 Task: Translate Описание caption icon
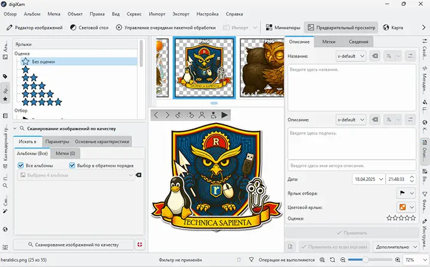pos(389,119)
